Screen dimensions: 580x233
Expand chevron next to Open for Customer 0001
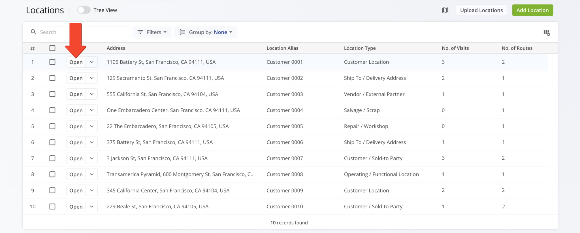92,62
